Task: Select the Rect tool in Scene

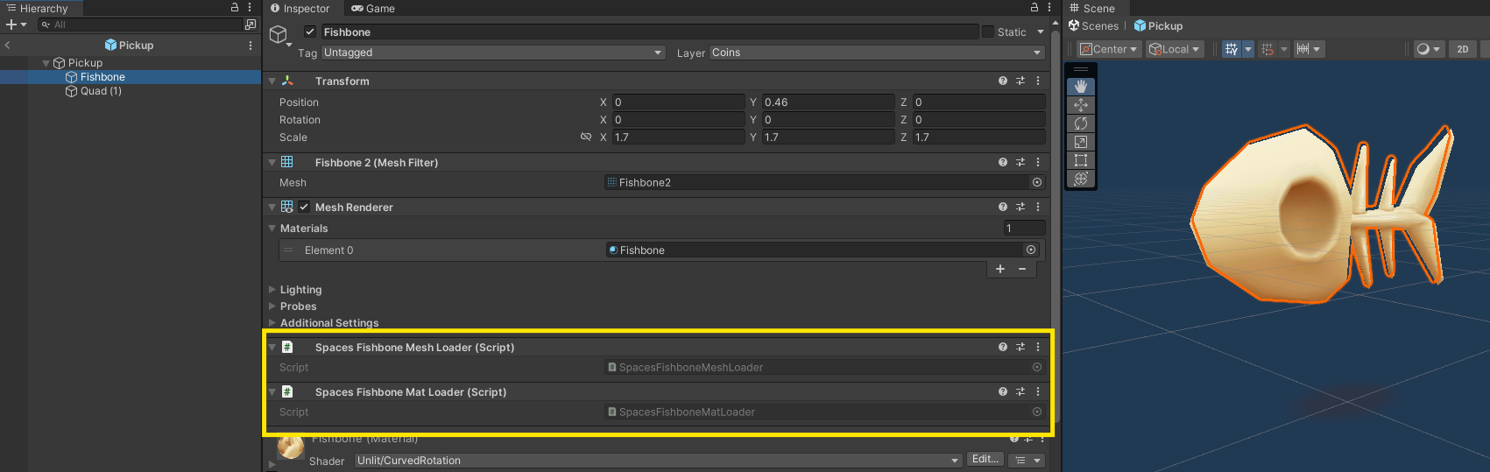Action: (x=1080, y=160)
